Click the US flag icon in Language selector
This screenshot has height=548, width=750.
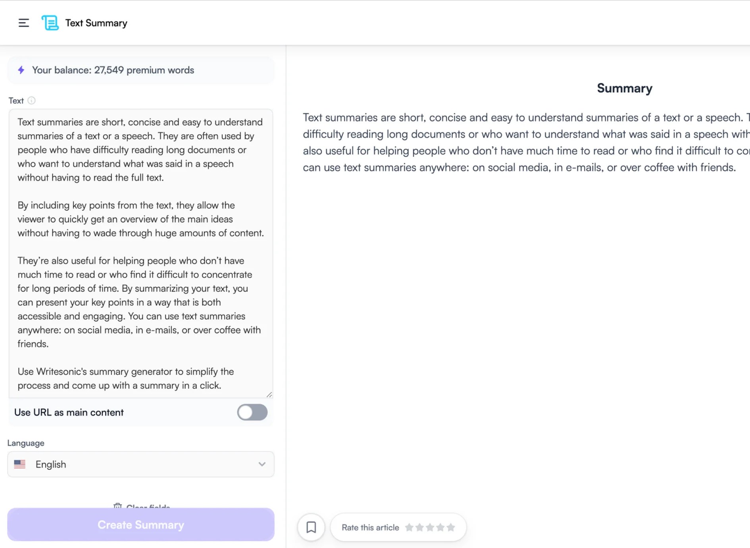pos(20,464)
